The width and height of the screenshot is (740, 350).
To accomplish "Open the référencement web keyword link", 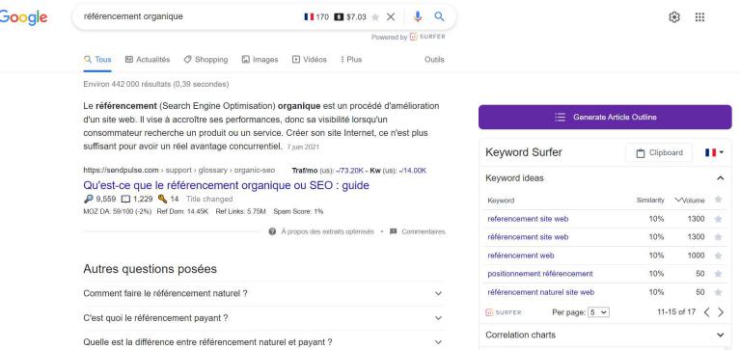I will (x=521, y=256).
